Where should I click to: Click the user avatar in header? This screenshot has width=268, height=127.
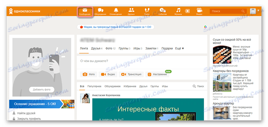[x=253, y=11]
